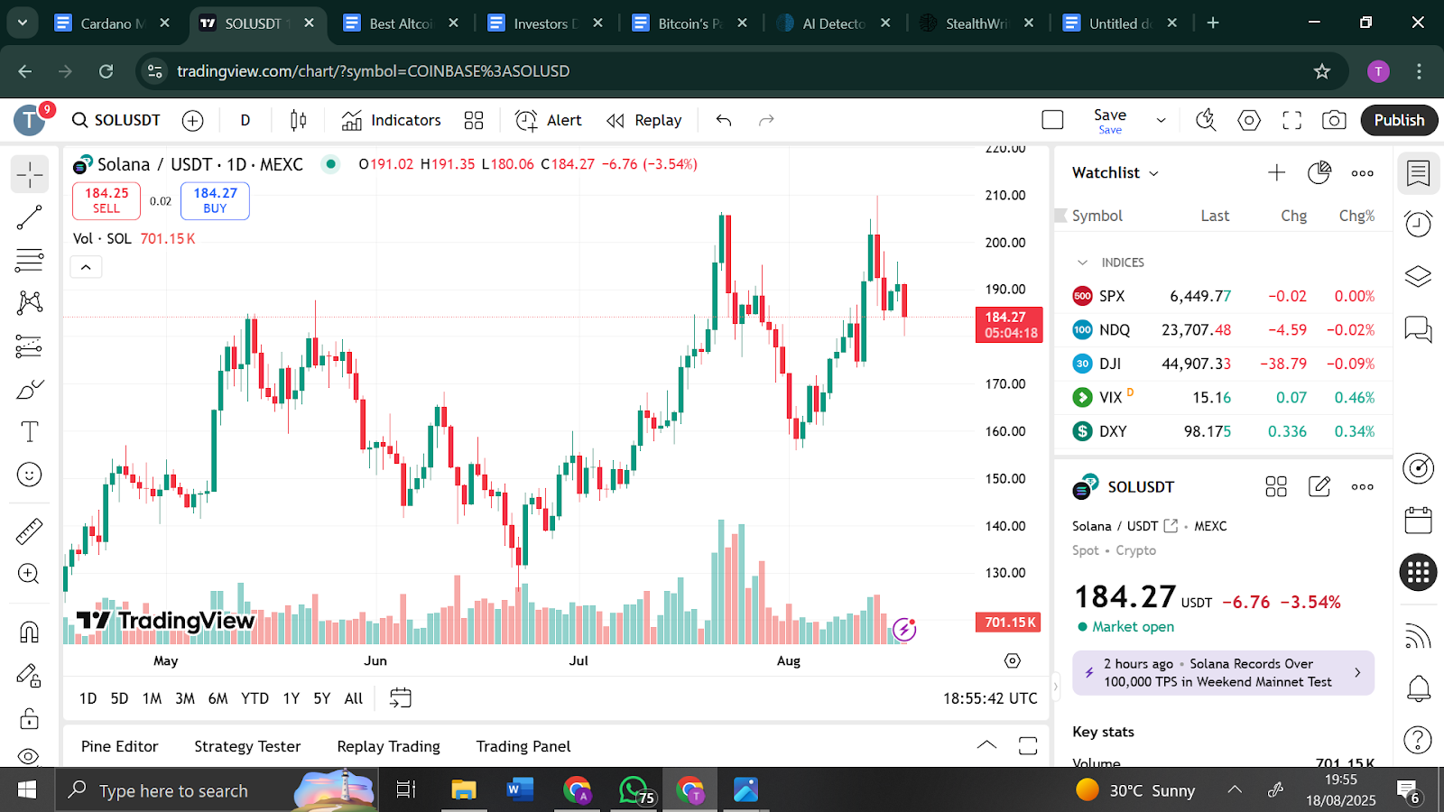Click the Alert clock icon
The width and height of the screenshot is (1444, 812).
tap(526, 120)
